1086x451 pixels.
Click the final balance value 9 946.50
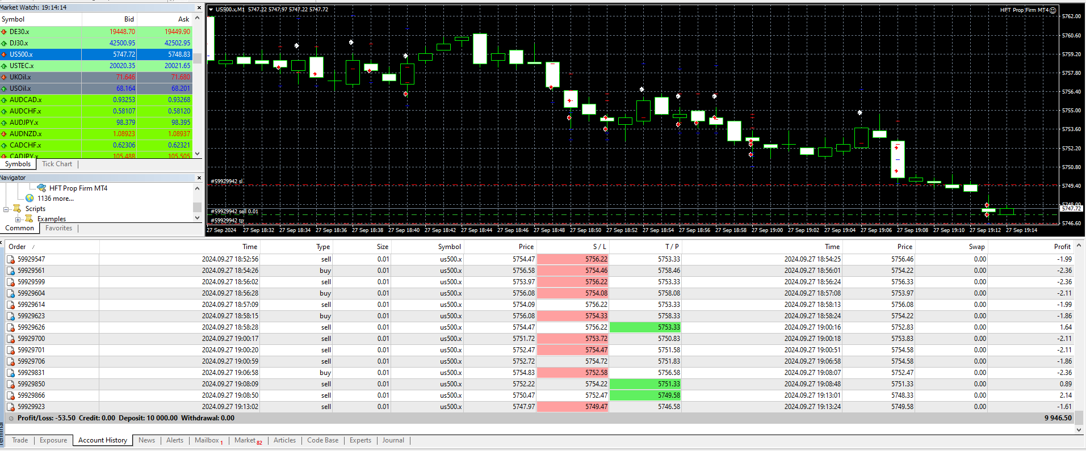pyautogui.click(x=1058, y=418)
